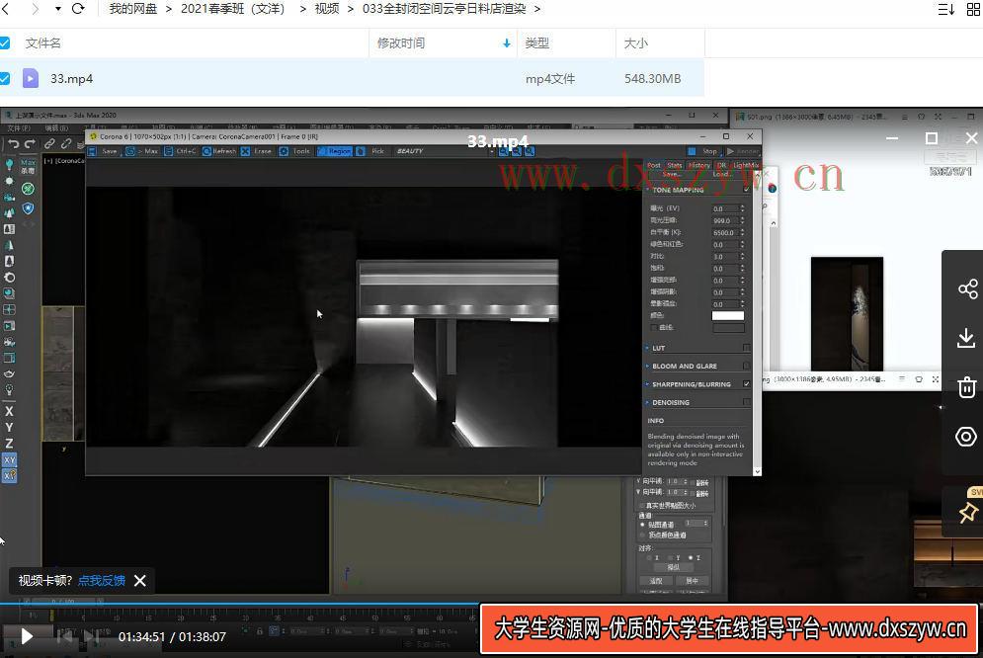
Task: Click 点我反馈 feedback link
Action: point(102,580)
